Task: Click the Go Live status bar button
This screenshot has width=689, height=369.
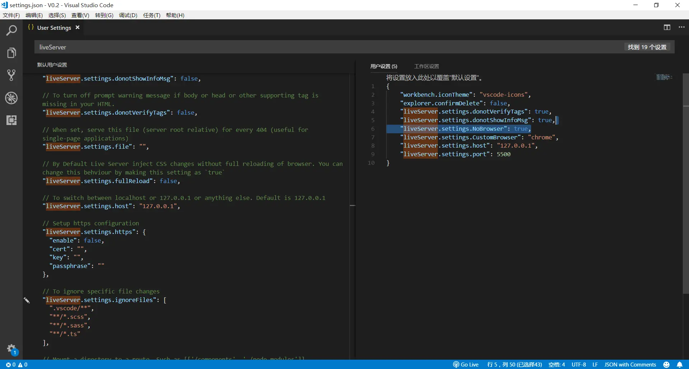Action: 466,364
